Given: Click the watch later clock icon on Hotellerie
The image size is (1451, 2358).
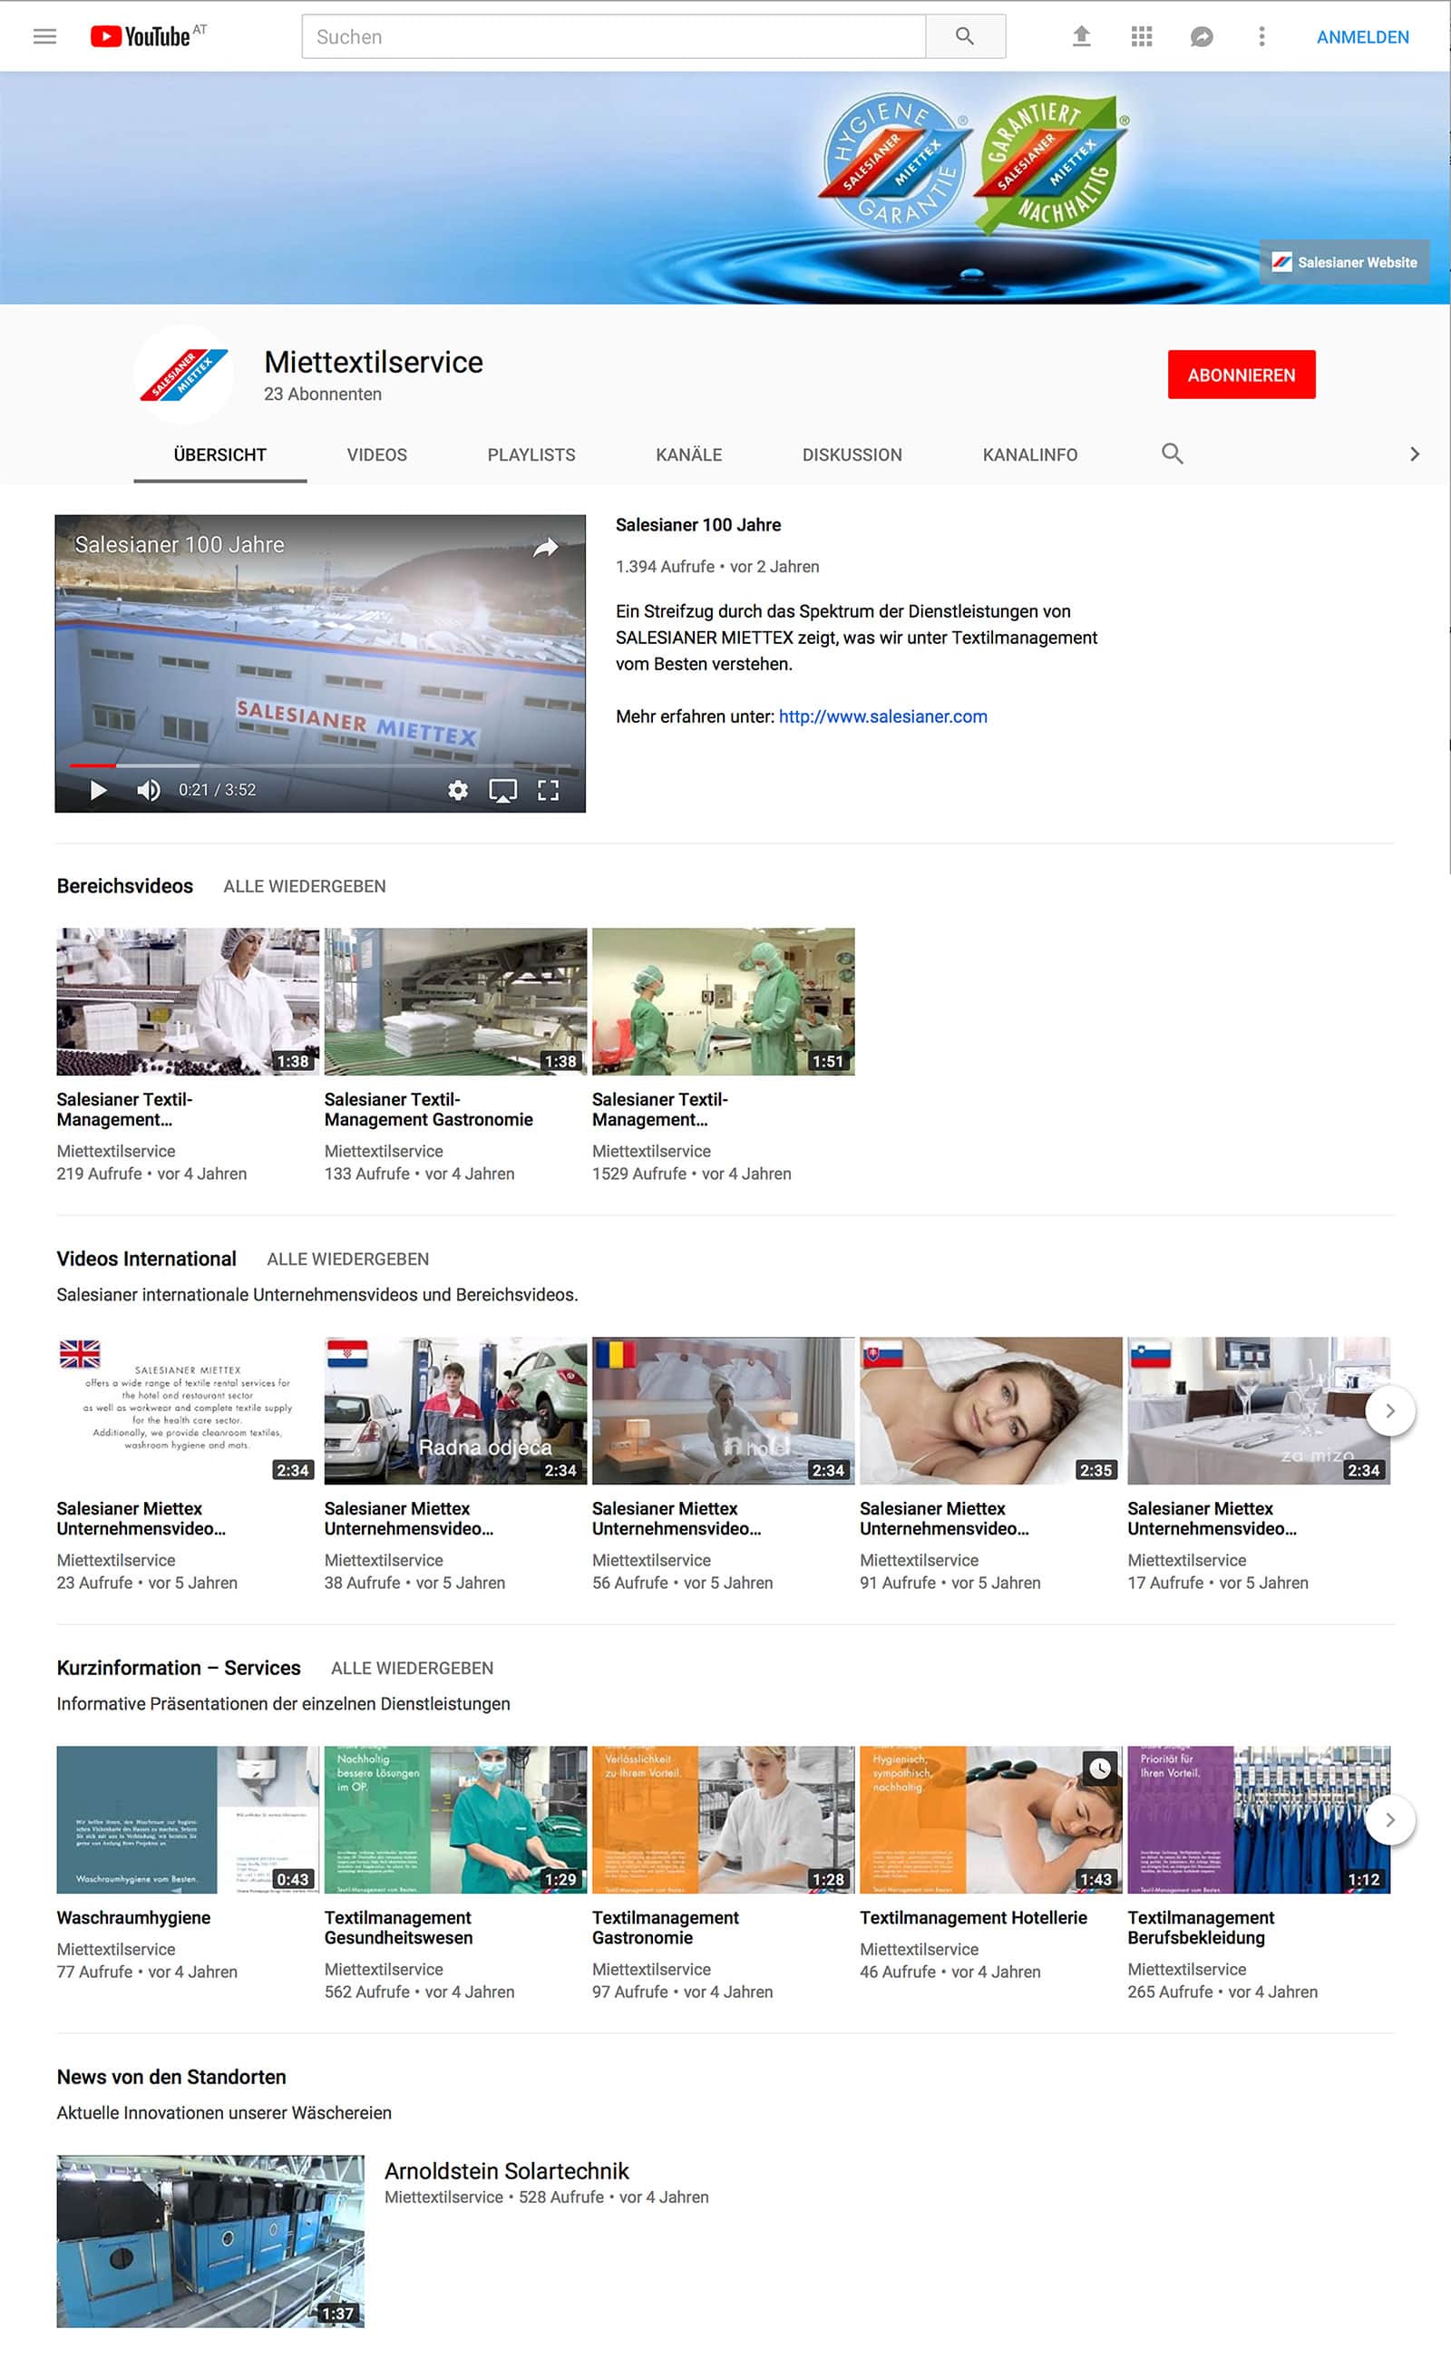Looking at the screenshot, I should coord(1100,1768).
